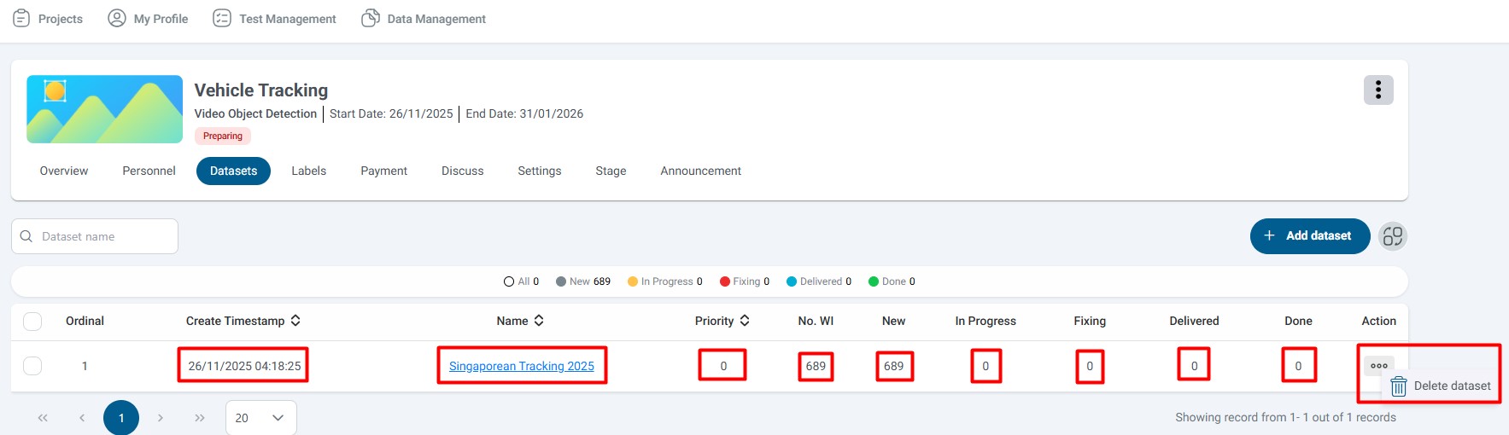The image size is (1509, 435).
Task: Open the project three-dot options menu
Action: pyautogui.click(x=1377, y=90)
